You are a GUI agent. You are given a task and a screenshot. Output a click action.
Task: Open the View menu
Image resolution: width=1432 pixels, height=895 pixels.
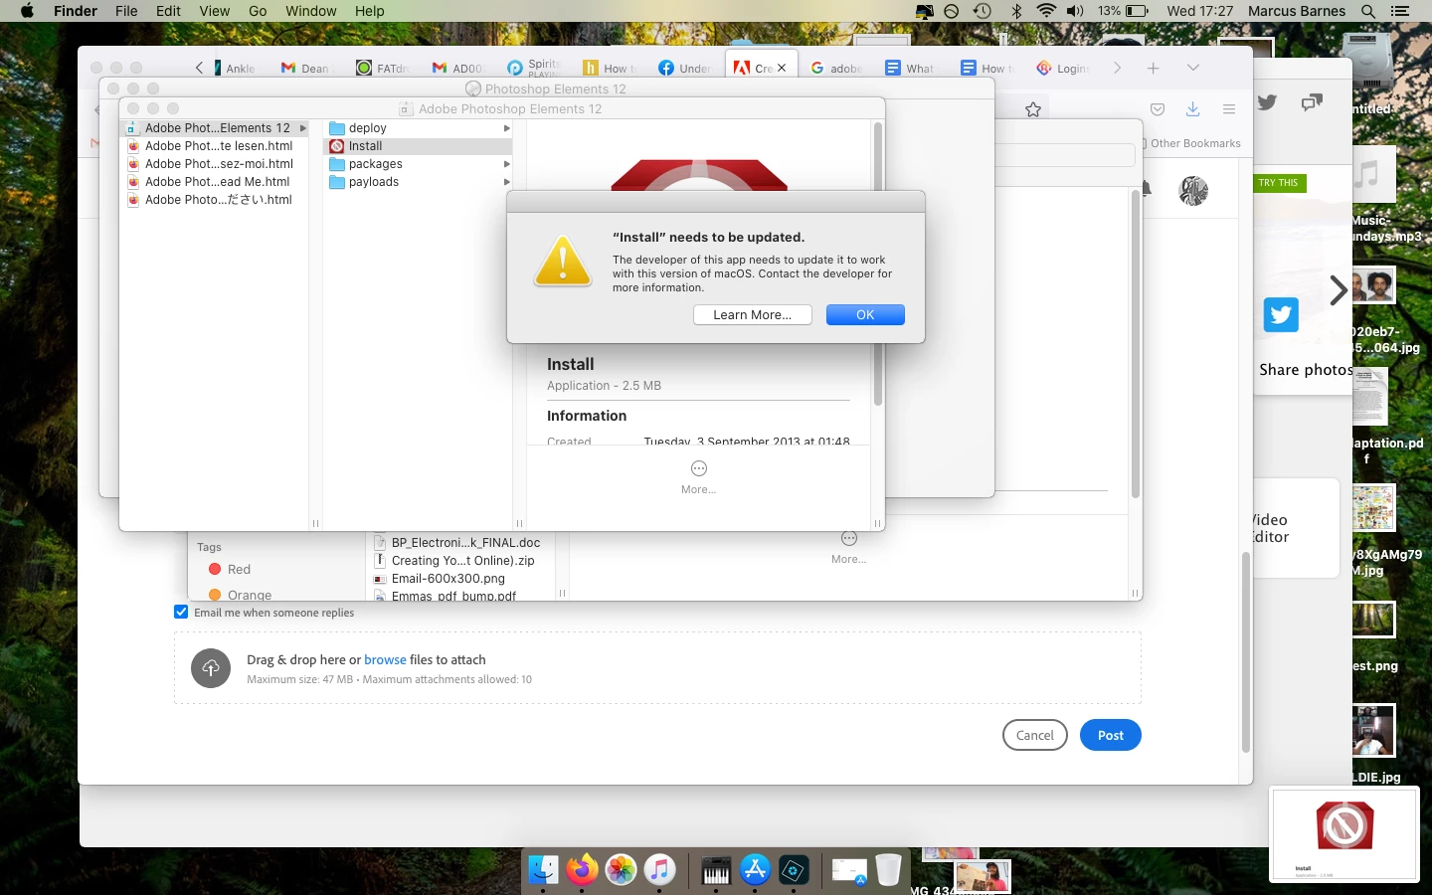(x=215, y=11)
